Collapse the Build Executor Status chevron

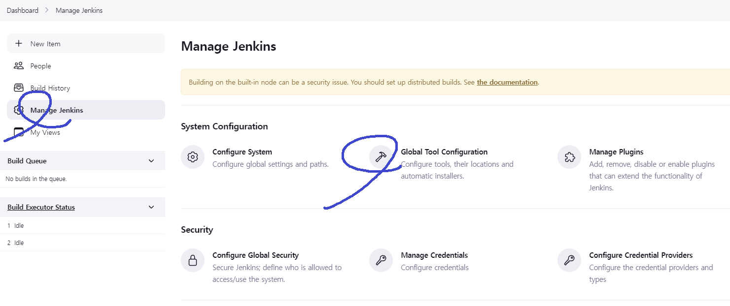(x=151, y=207)
